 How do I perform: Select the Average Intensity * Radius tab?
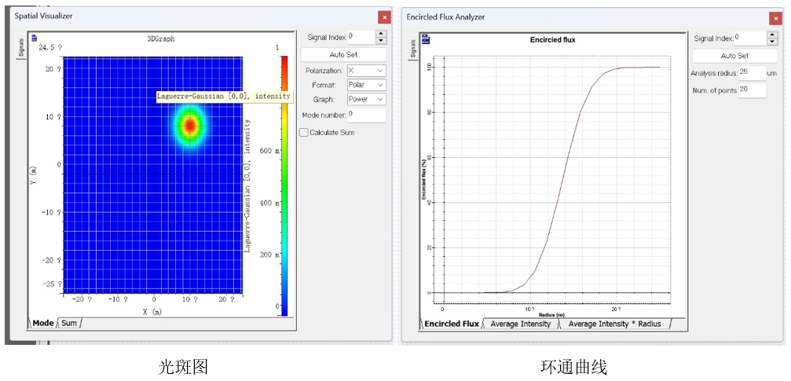[x=614, y=324]
